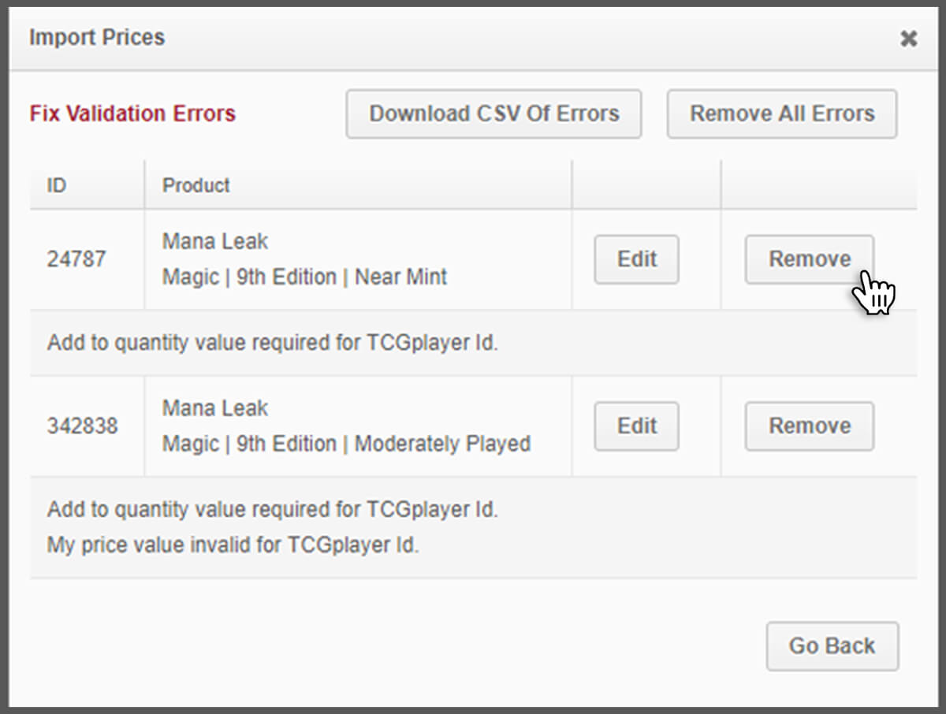Click the Download CSV Of Errors button
Viewport: 946px width, 714px height.
[x=493, y=113]
